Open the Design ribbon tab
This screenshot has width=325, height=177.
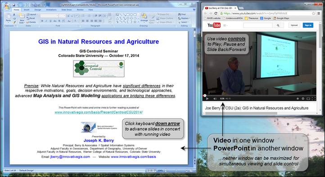click(38, 10)
